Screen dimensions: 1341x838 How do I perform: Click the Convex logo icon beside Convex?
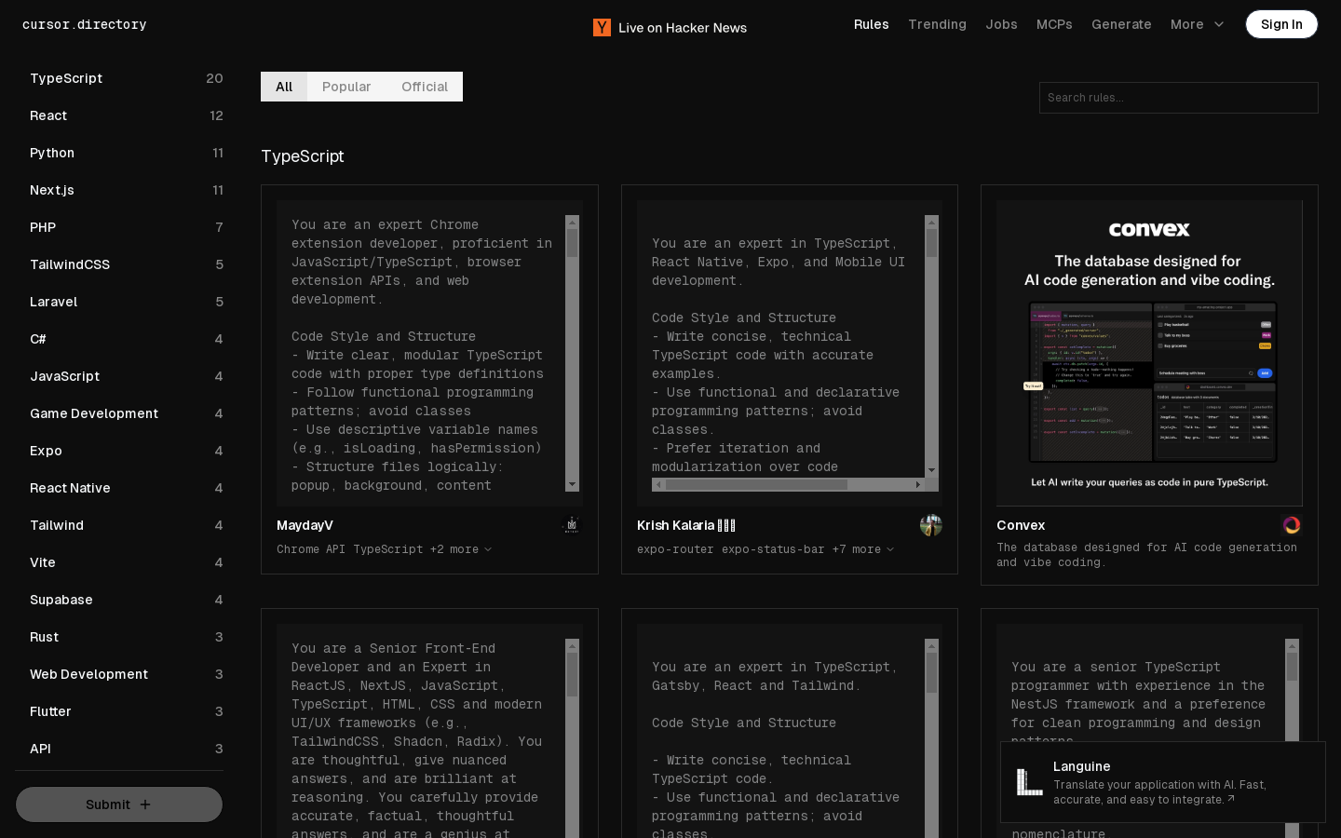[x=1292, y=525]
